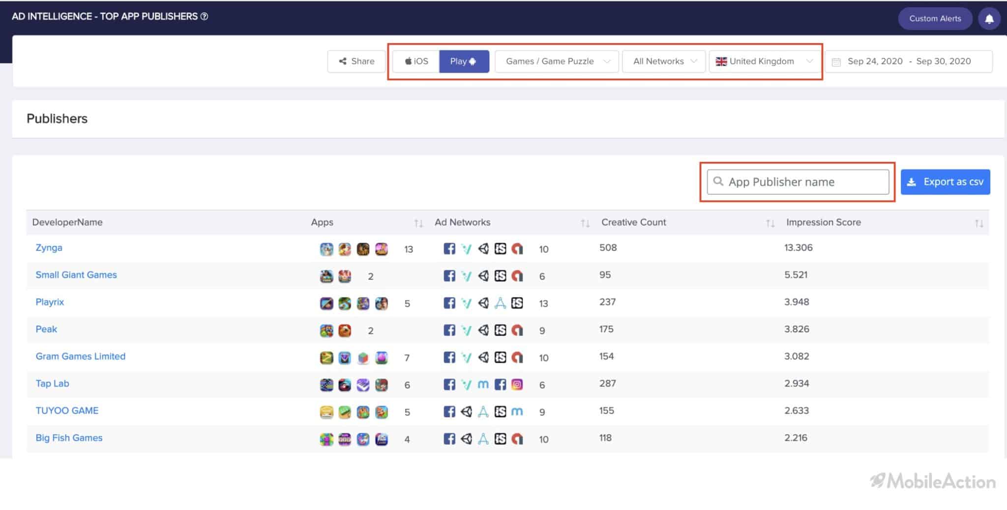Viewport: 1007px width, 510px height.
Task: Open the Big Fish Games publisher link
Action: coord(69,438)
